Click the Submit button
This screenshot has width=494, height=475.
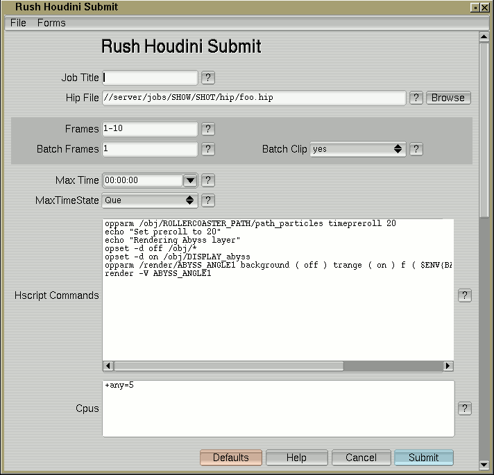[424, 458]
